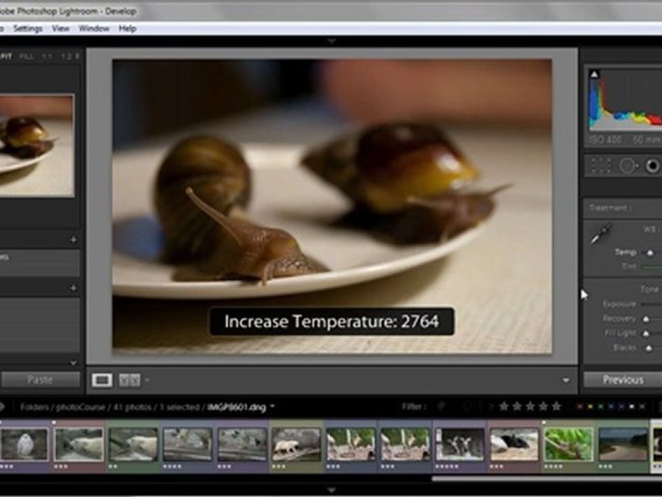
Task: Collapse the top panel arrow
Action: point(332,41)
